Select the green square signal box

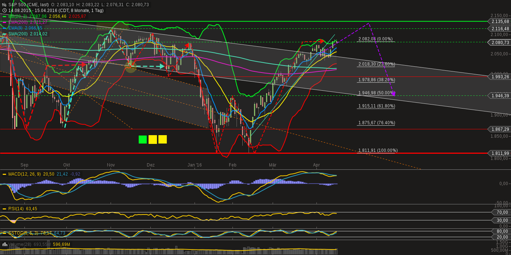point(143,140)
